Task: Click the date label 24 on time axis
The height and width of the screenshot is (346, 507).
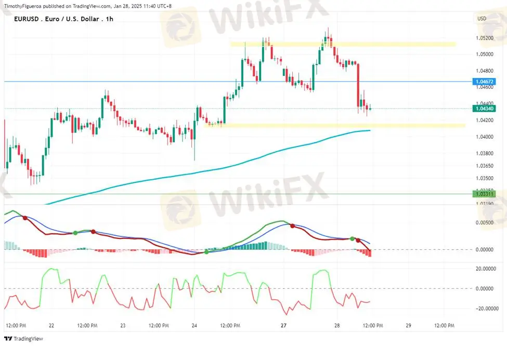Action: 194,326
